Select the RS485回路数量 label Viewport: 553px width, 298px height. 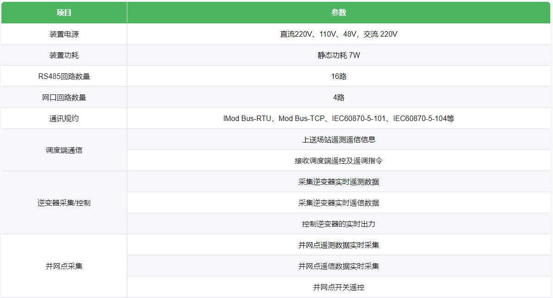(x=64, y=76)
